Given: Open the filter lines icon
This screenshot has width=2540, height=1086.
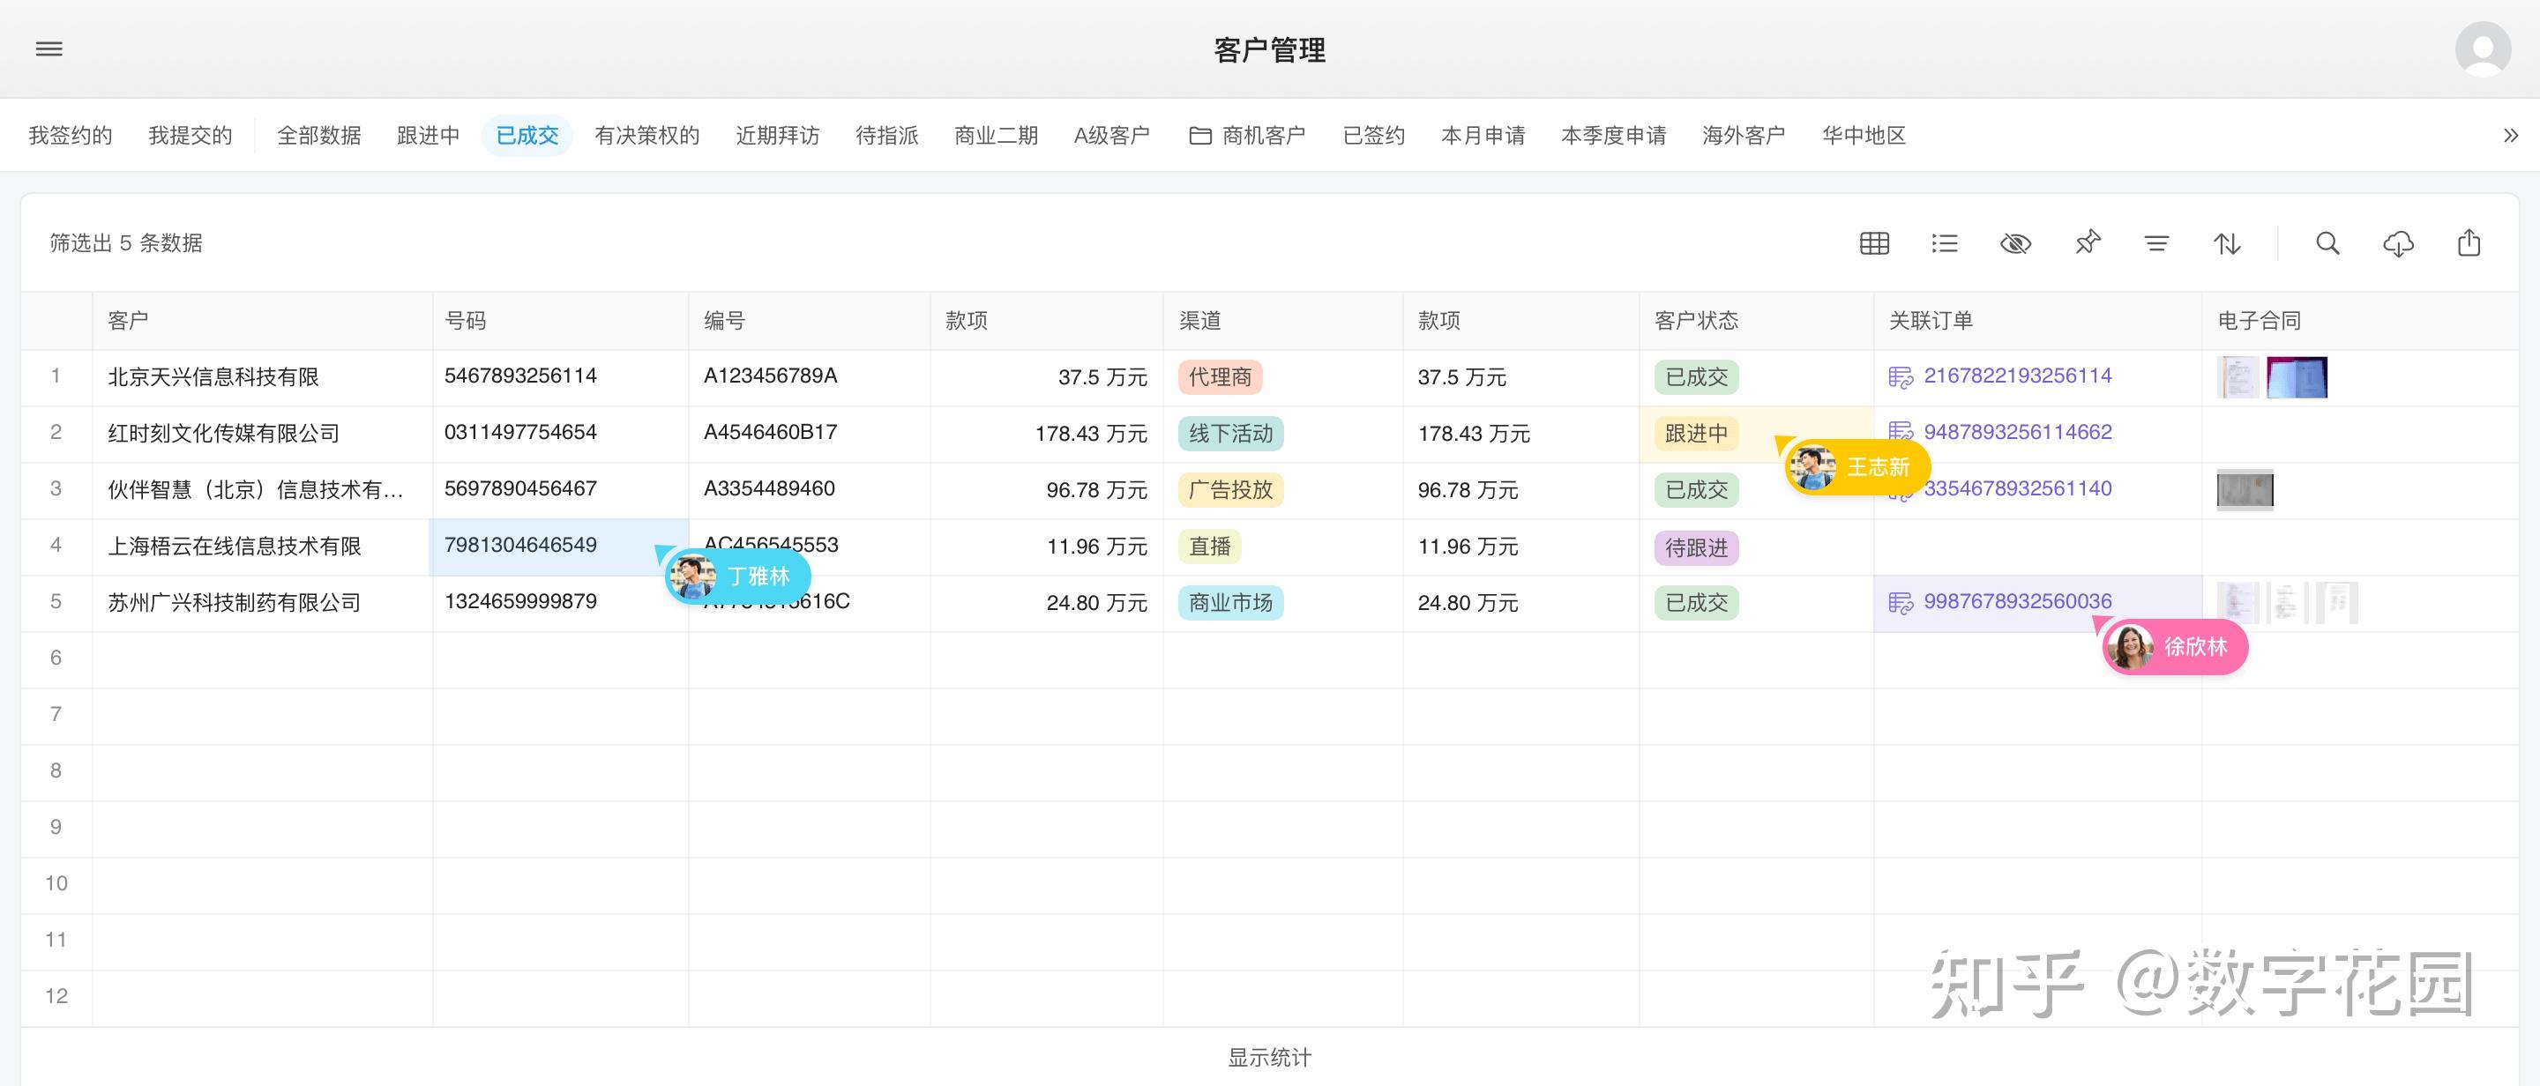Looking at the screenshot, I should pos(2156,243).
